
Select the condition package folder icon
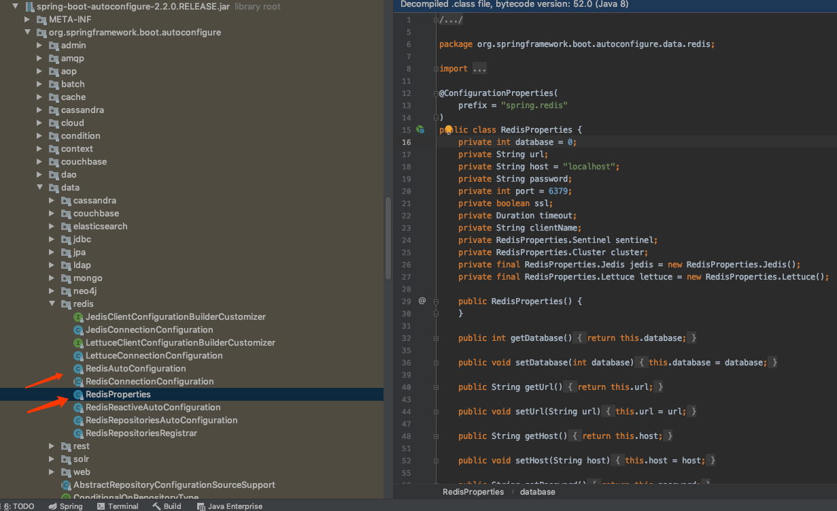pyautogui.click(x=54, y=135)
